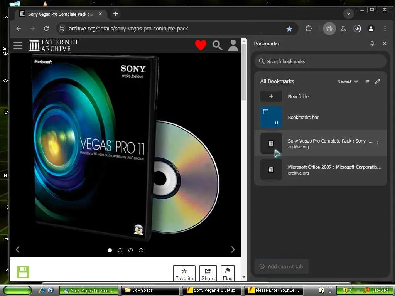
Task: Flag this archive item
Action: (x=228, y=273)
